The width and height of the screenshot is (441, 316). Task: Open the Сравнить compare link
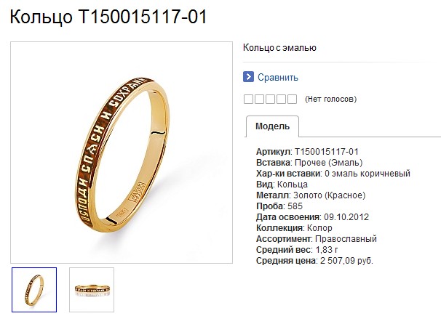click(x=278, y=78)
